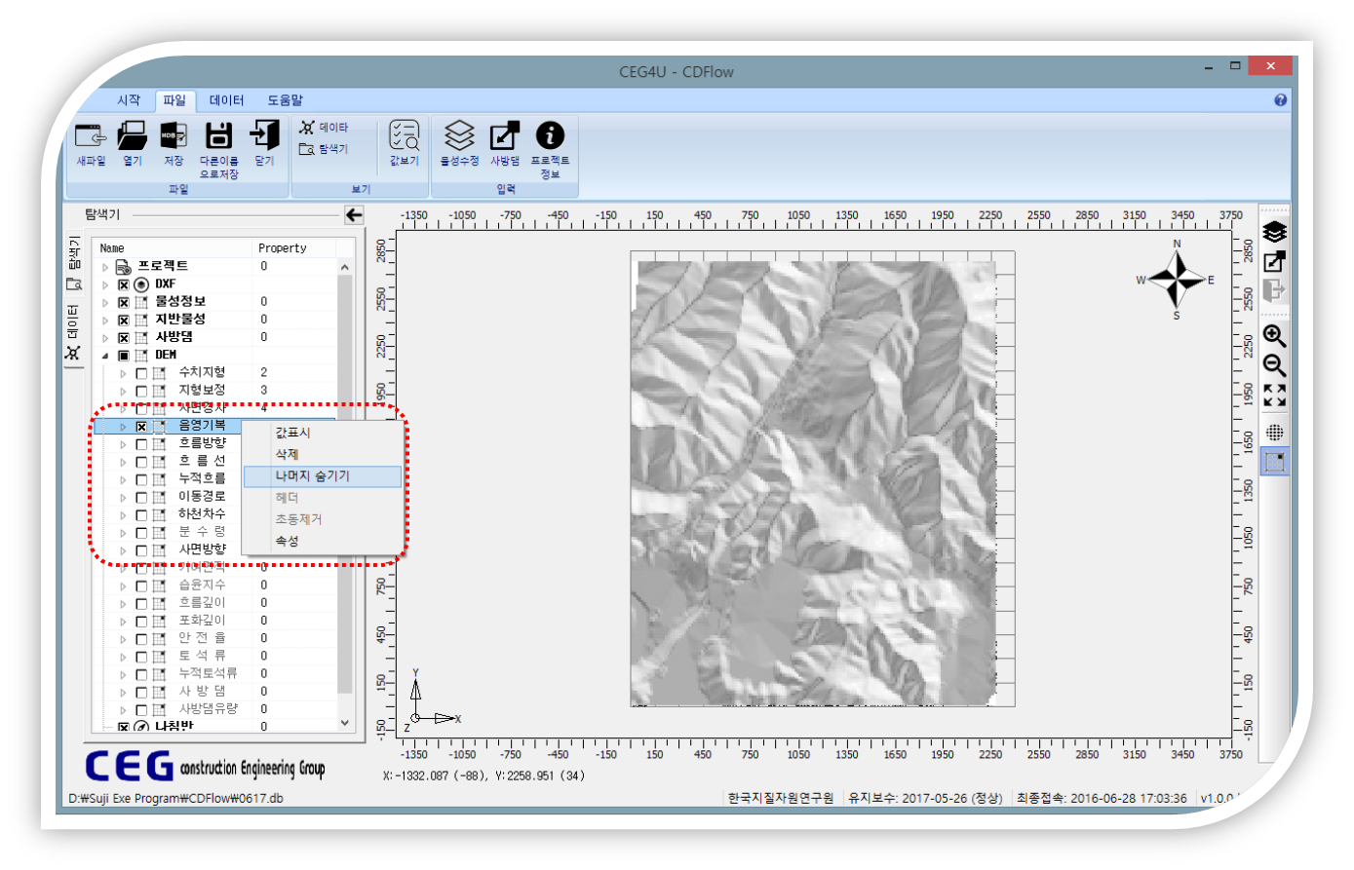Close the project with 닫기 icon

pos(264,136)
